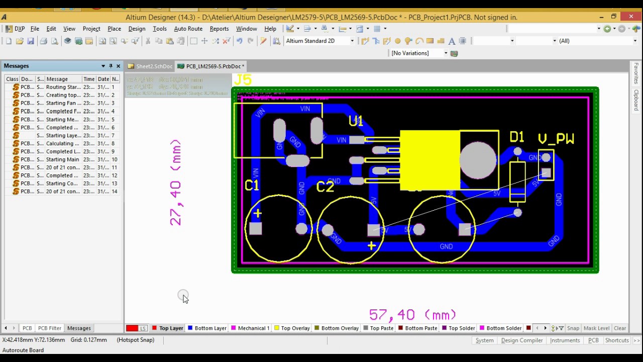Click the Design Compiler status button
Image resolution: width=643 pixels, height=362 pixels.
522,340
